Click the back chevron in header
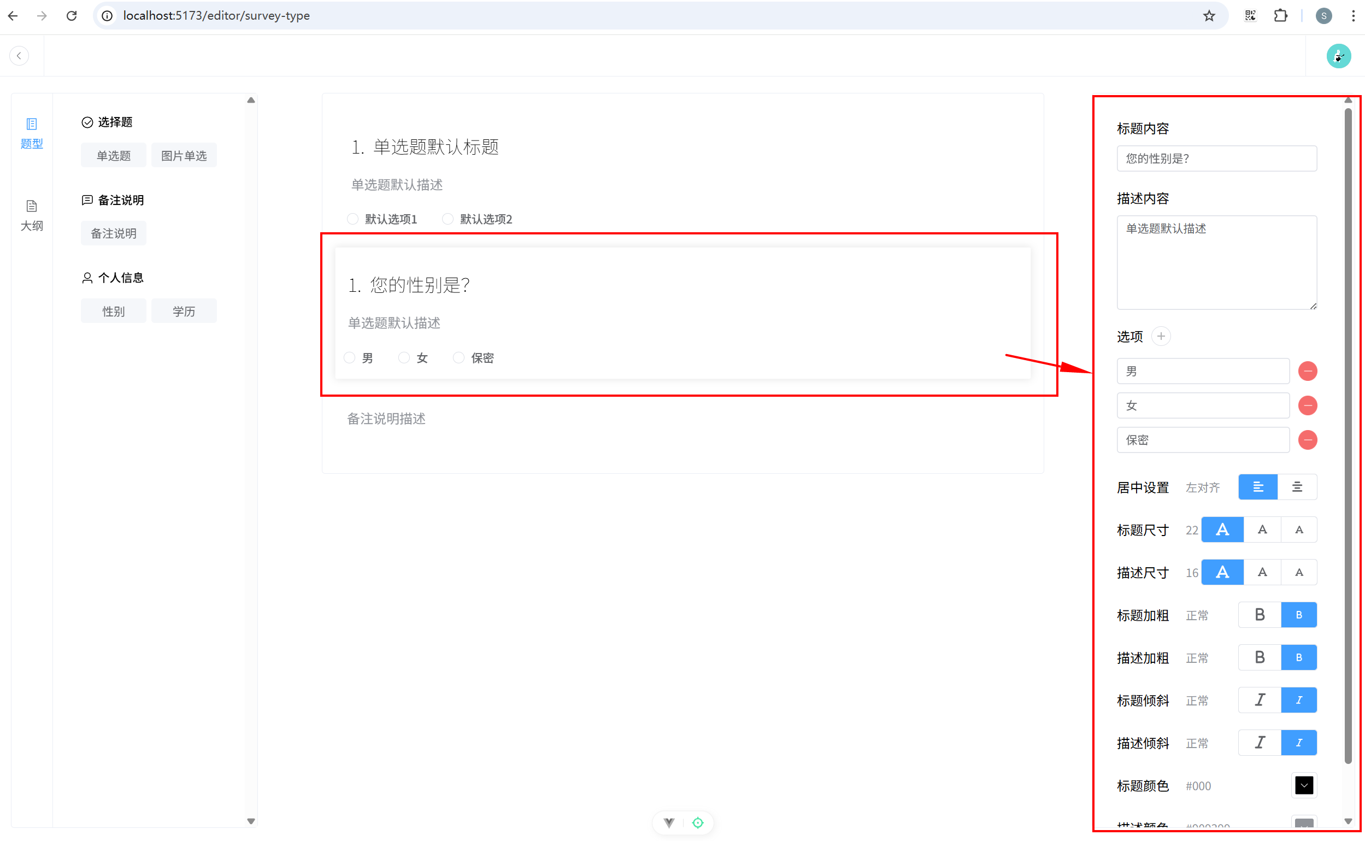This screenshot has width=1365, height=841. (20, 56)
